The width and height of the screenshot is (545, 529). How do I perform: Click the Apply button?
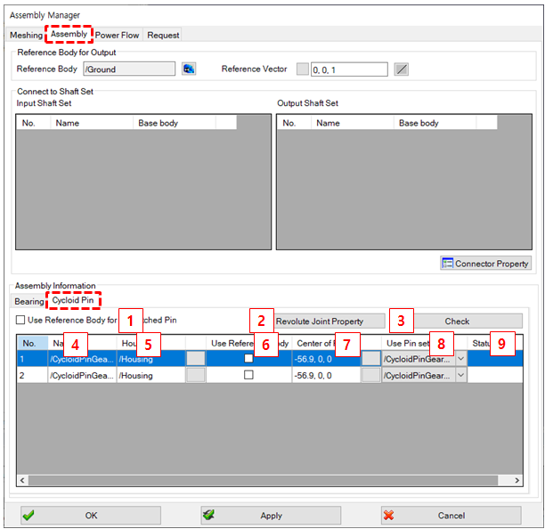point(271,515)
